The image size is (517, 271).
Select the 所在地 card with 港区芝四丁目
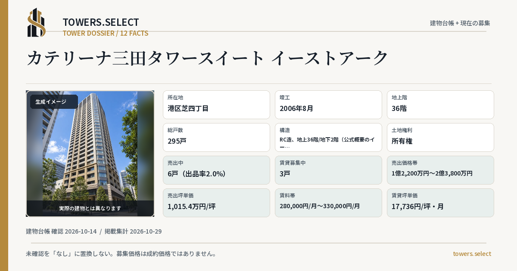(x=216, y=105)
